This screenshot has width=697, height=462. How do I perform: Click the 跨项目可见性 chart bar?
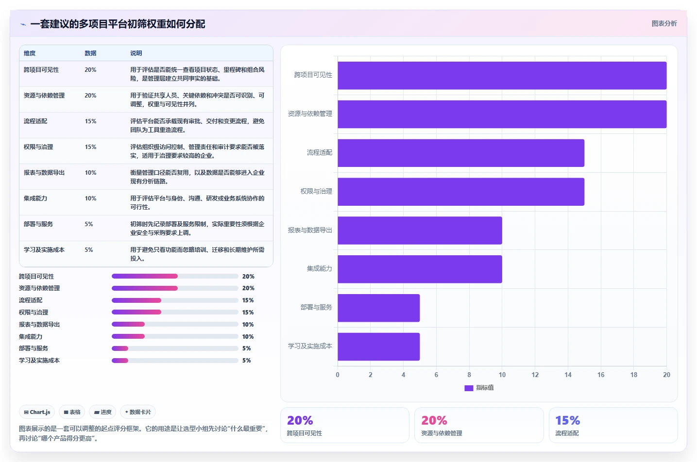point(502,75)
